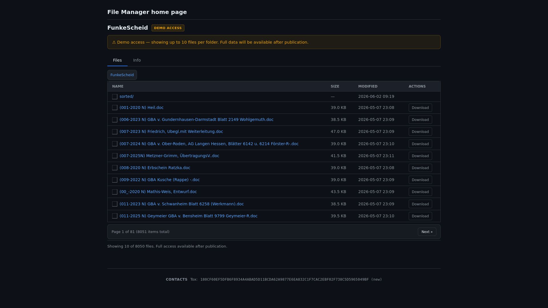Viewport: 548px width, 308px height.
Task: Download the (007-2023 N) Friedrich file
Action: 420,132
